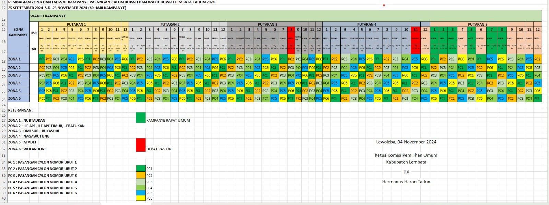Click the green KAMPANYE RAPAT UMUM color swatch
The width and height of the screenshot is (549, 205).
[141, 117]
